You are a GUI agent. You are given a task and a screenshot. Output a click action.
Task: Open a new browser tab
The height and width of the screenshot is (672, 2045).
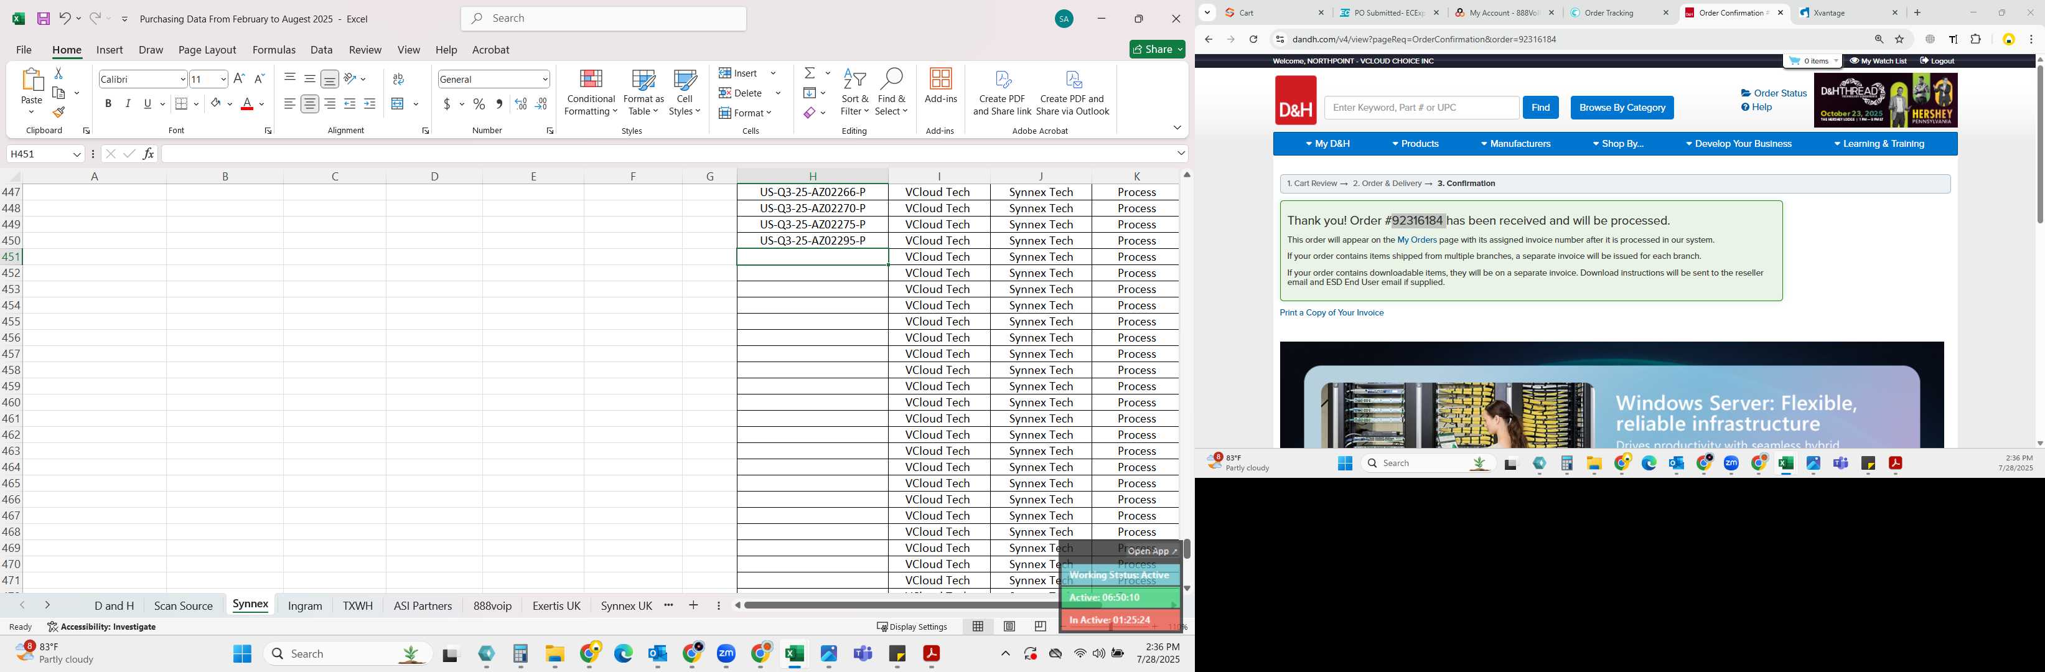pyautogui.click(x=1918, y=12)
